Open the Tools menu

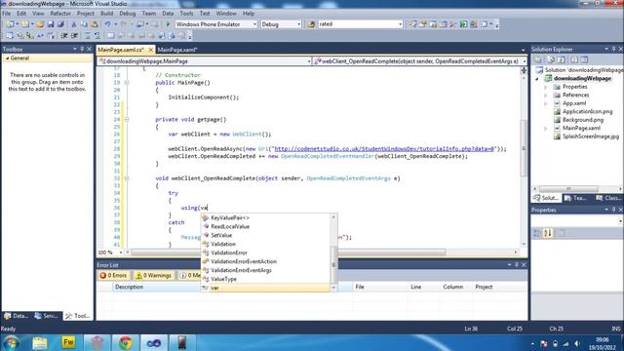[186, 13]
